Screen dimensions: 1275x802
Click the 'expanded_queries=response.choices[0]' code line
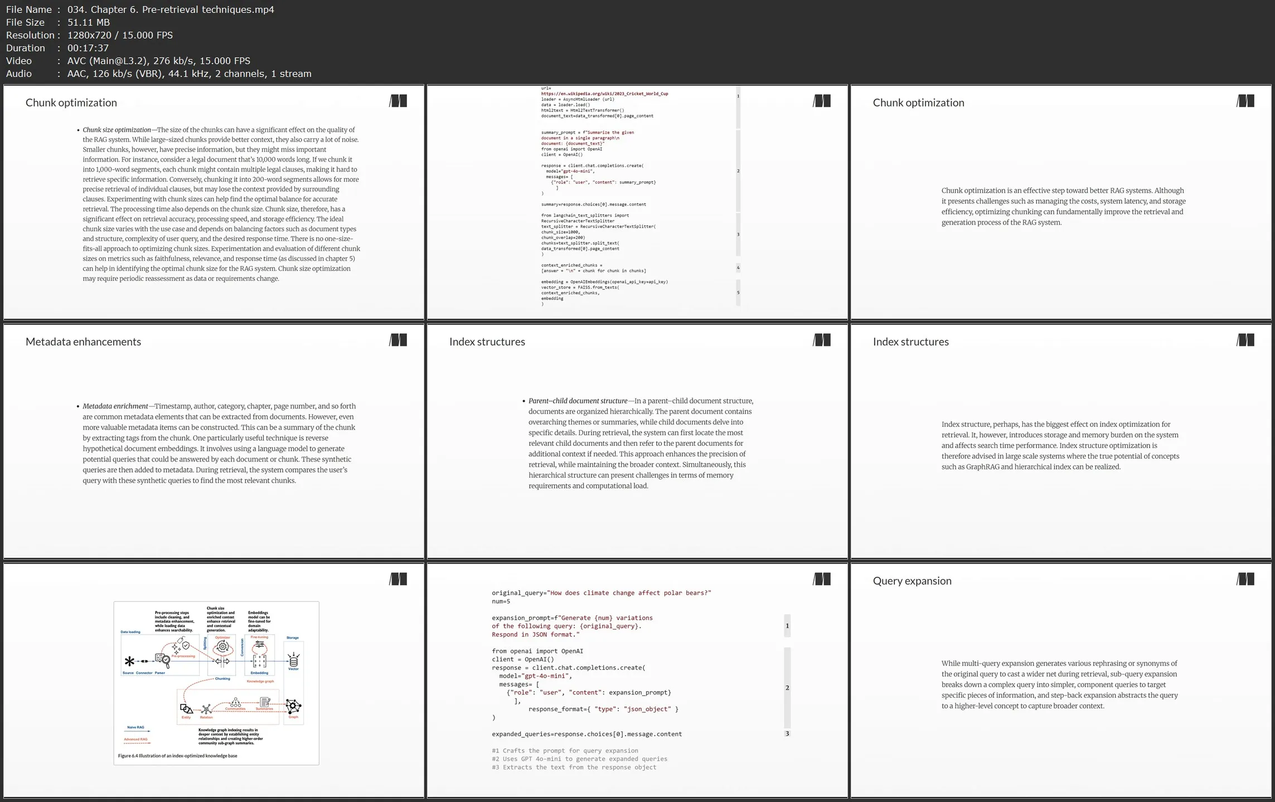pos(586,734)
